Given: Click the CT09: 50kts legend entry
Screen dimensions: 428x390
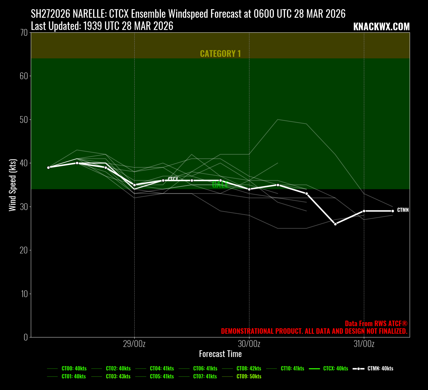Looking at the screenshot, I should 249,376.
